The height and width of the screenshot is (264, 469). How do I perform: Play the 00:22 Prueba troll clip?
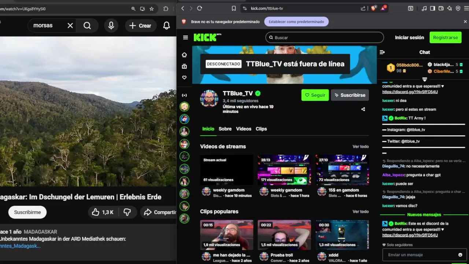click(x=284, y=235)
